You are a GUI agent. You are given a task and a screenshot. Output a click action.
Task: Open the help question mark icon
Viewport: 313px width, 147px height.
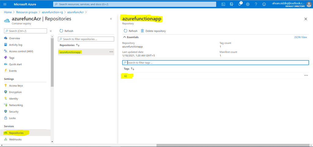256,4
